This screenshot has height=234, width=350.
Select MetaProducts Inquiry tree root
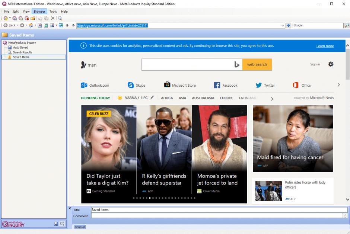coord(22,43)
